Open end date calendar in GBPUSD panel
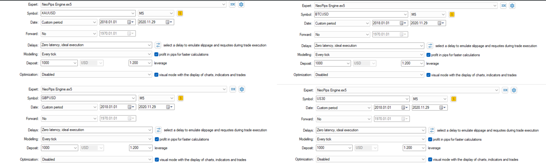The width and height of the screenshot is (546, 168). click(x=170, y=107)
